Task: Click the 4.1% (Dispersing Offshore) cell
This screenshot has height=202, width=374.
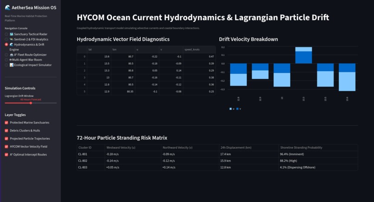Action: tap(318, 167)
